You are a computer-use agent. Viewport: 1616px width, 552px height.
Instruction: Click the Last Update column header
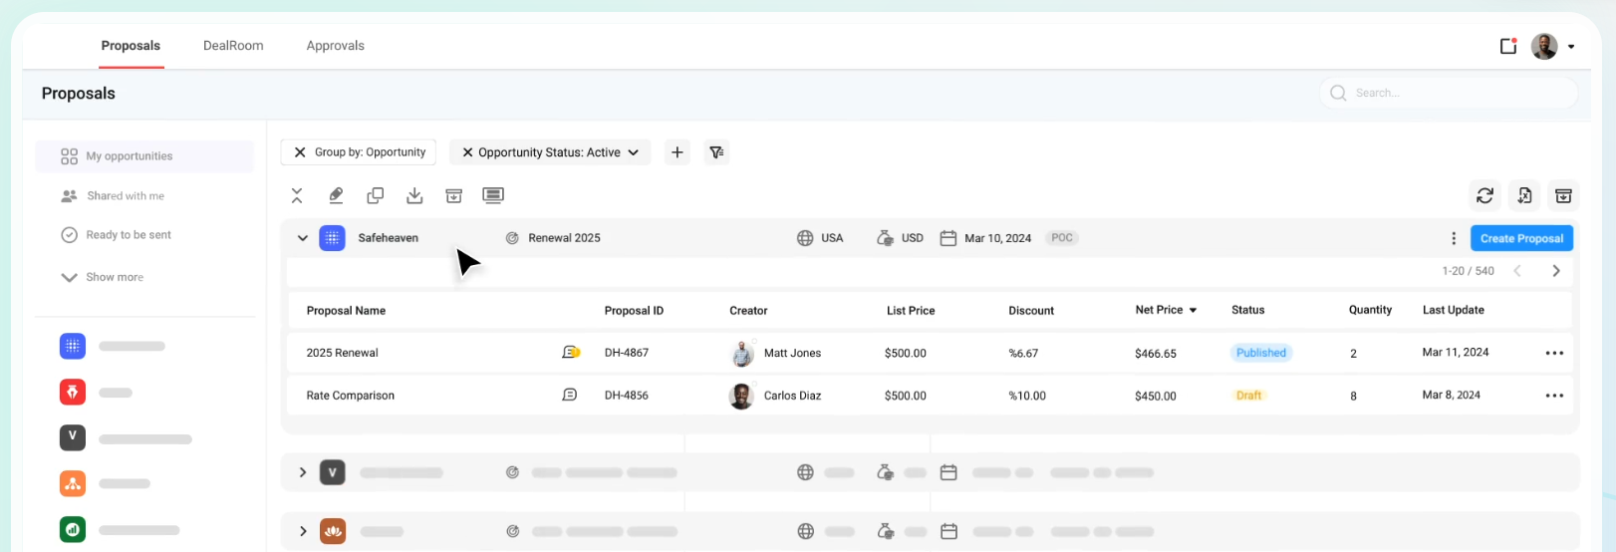(1453, 310)
